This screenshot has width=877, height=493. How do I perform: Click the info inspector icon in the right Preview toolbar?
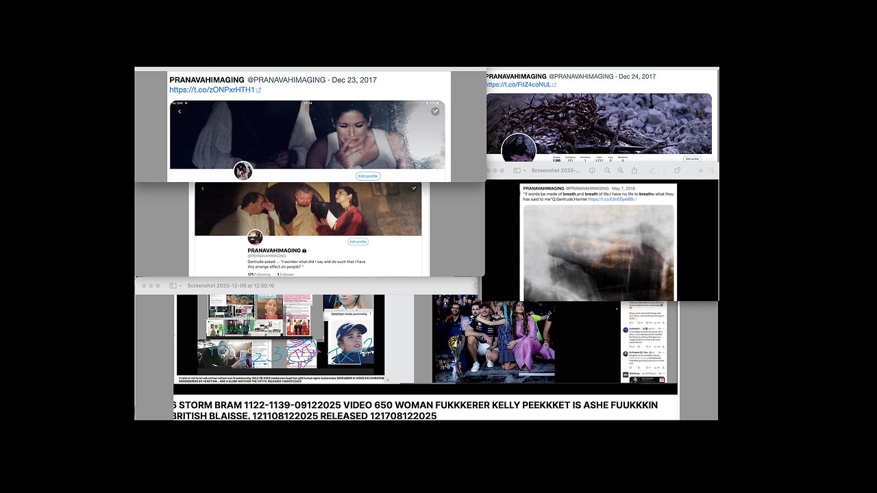pos(592,170)
